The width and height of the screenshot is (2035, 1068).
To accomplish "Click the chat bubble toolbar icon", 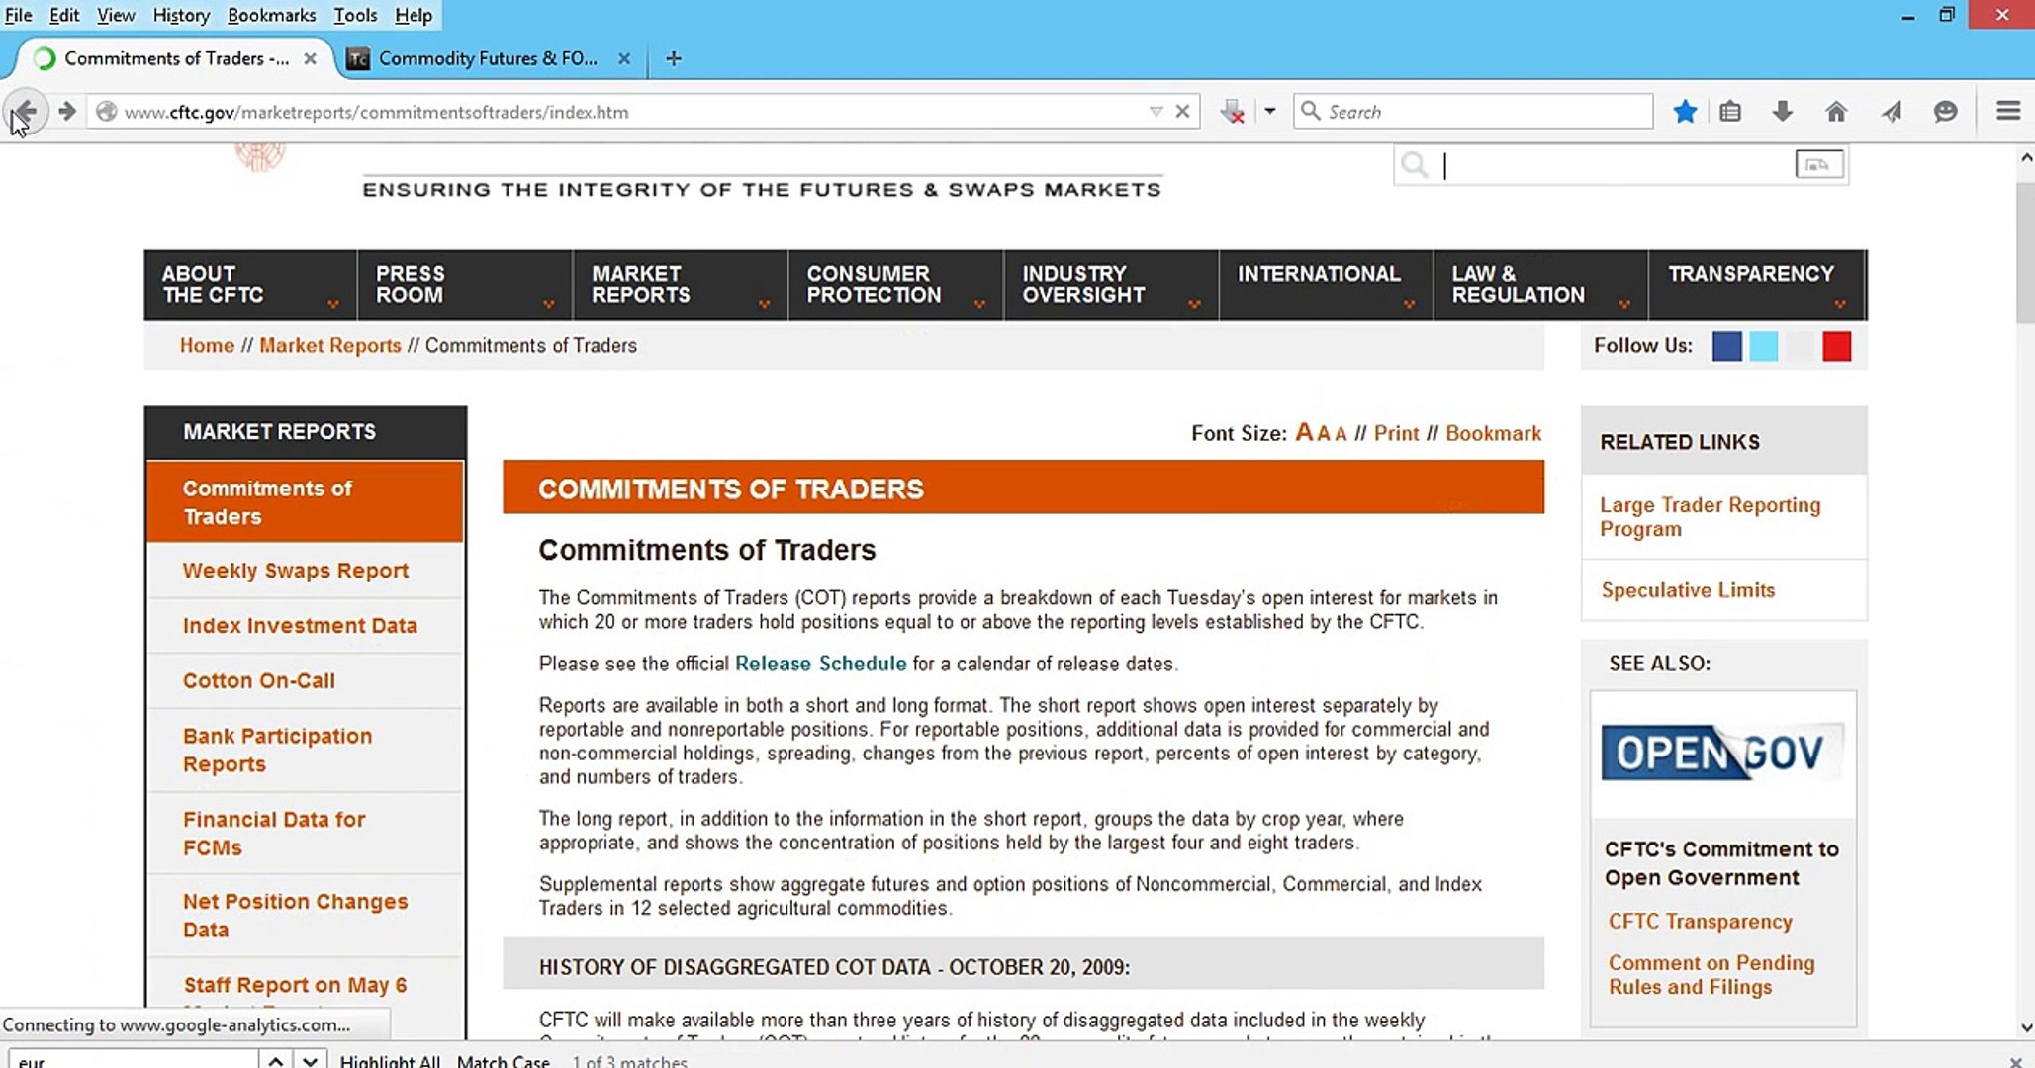I will (1945, 112).
